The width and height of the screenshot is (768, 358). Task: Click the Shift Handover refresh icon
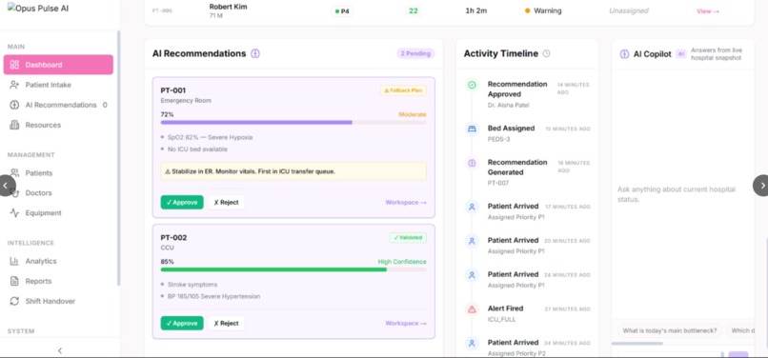coord(14,301)
